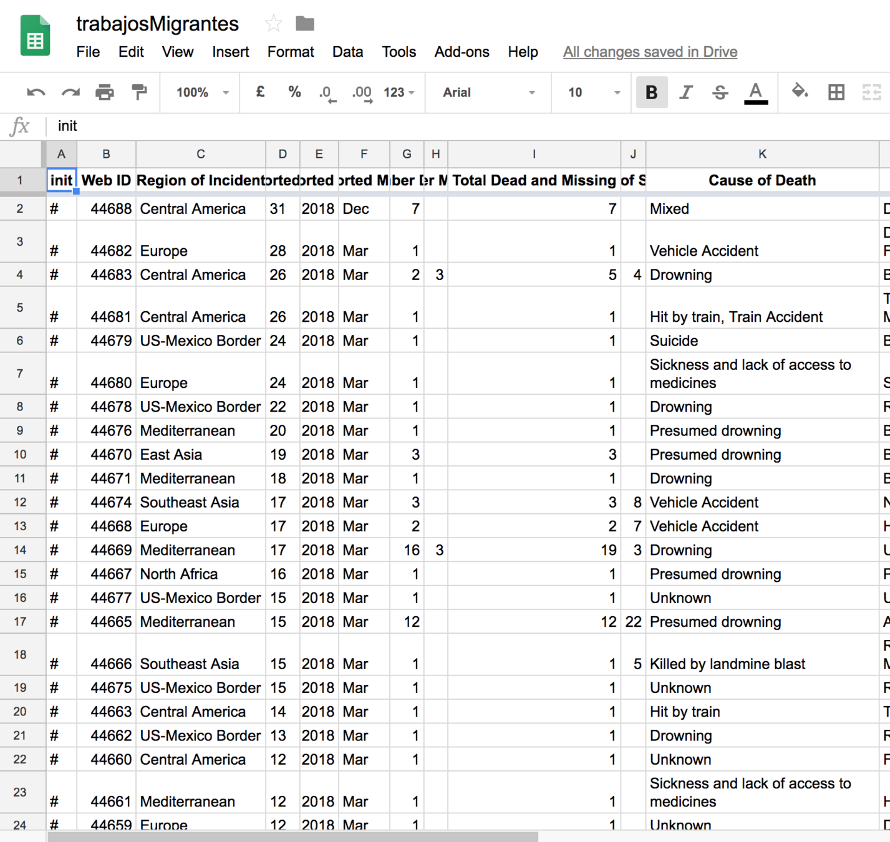Open the Tools menu
This screenshot has height=842, width=890.
pos(399,52)
